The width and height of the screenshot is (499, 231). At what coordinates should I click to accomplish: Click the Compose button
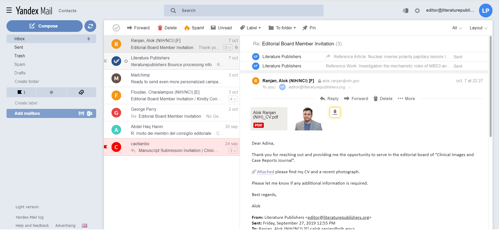tap(44, 26)
